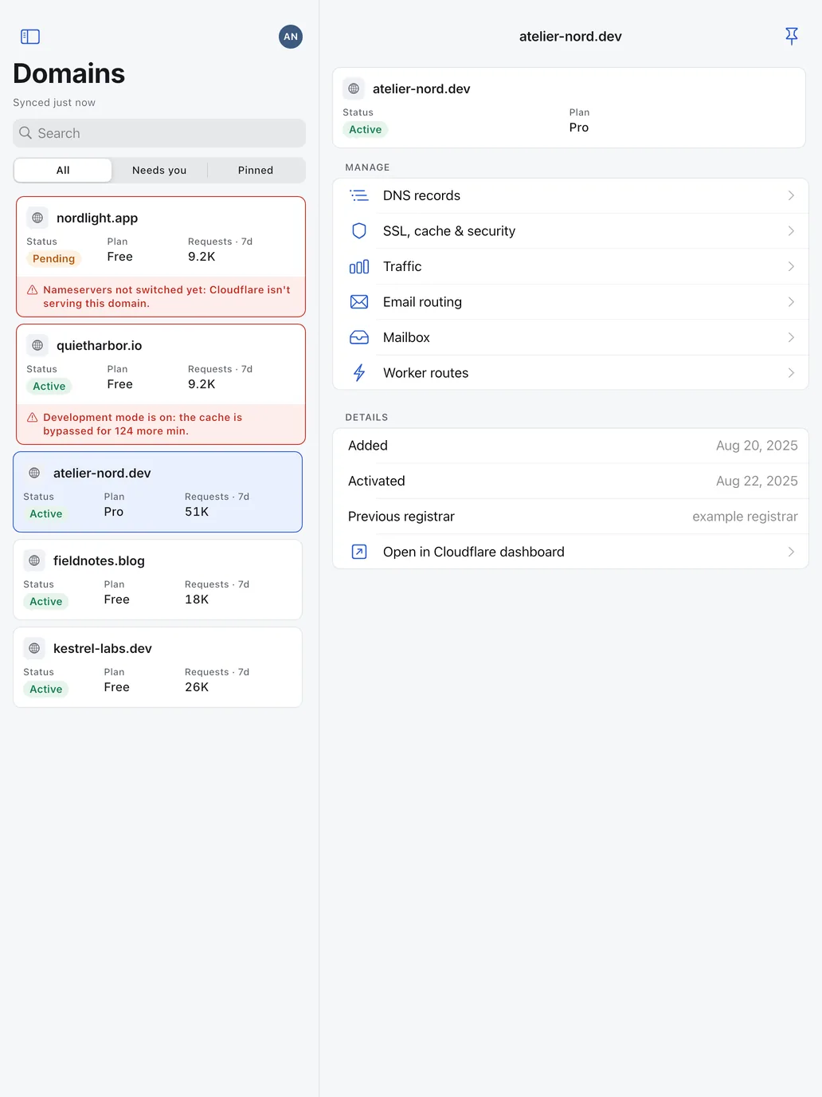This screenshot has width=822, height=1097.
Task: Click the Added date Aug 20, 2025
Action: [x=757, y=446]
